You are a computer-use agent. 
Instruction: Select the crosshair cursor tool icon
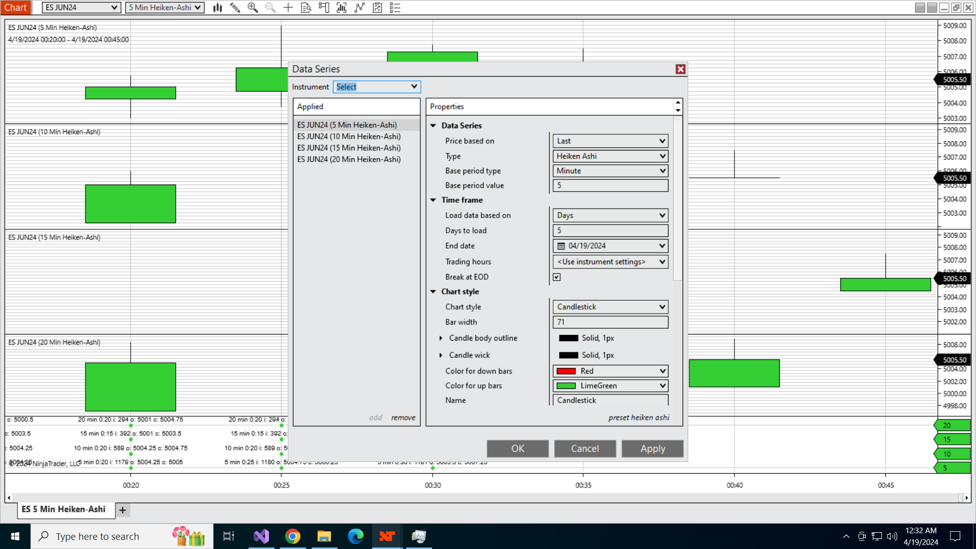tap(288, 8)
